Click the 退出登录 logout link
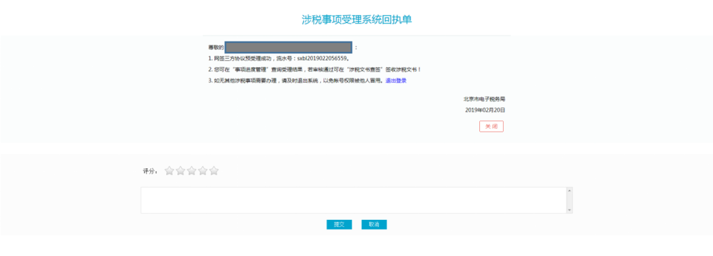 pos(395,81)
